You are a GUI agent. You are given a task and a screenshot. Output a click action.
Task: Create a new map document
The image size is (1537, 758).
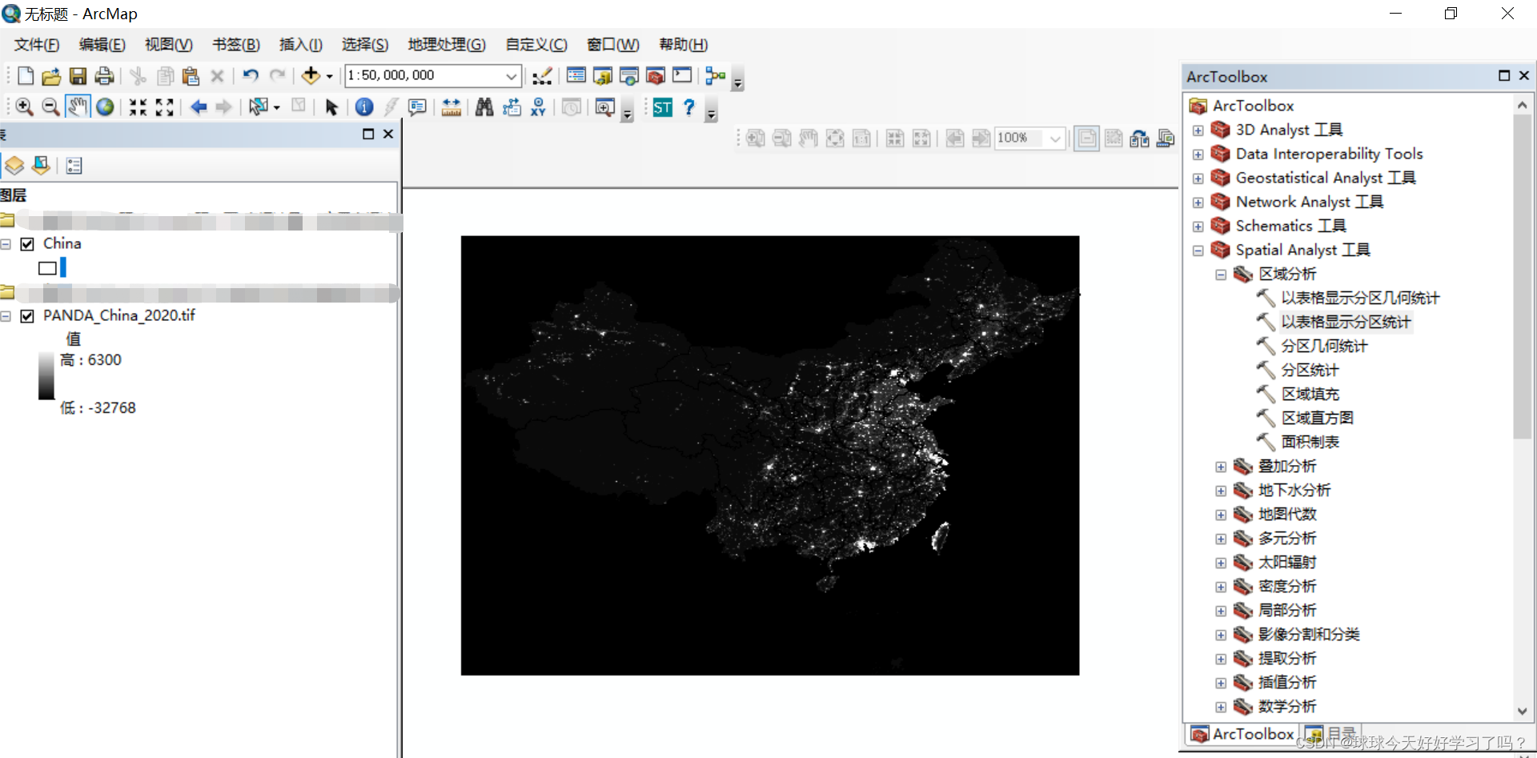[x=25, y=76]
